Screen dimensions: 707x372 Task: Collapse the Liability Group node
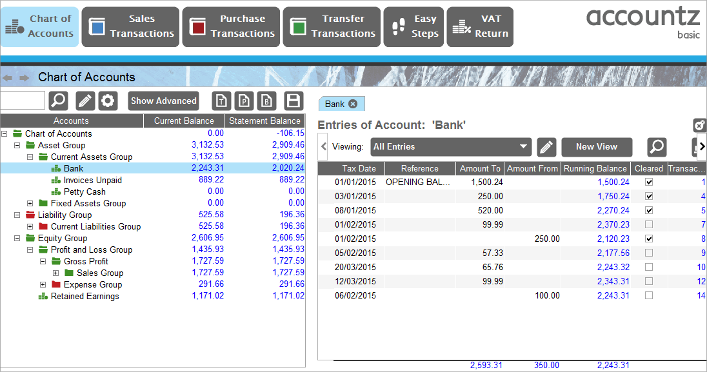pos(17,215)
